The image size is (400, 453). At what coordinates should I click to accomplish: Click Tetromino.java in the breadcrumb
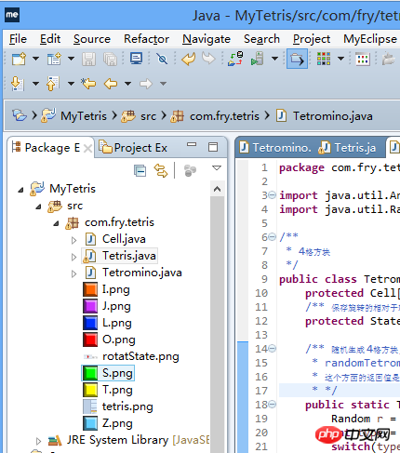333,116
